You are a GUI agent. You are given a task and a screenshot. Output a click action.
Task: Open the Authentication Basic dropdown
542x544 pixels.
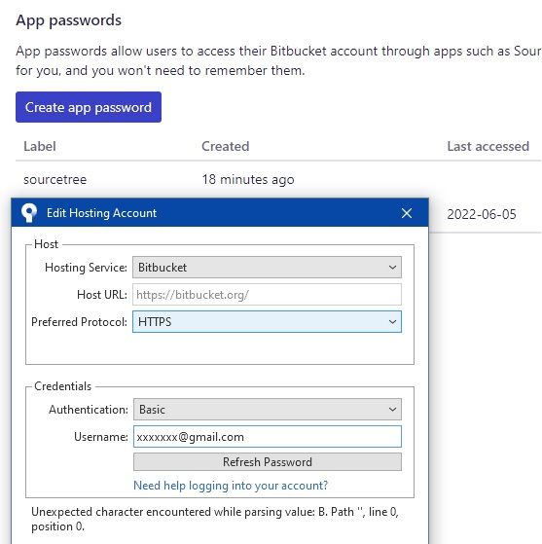268,410
